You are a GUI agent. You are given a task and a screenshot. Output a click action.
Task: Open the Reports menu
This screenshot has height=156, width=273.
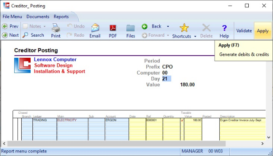click(61, 17)
